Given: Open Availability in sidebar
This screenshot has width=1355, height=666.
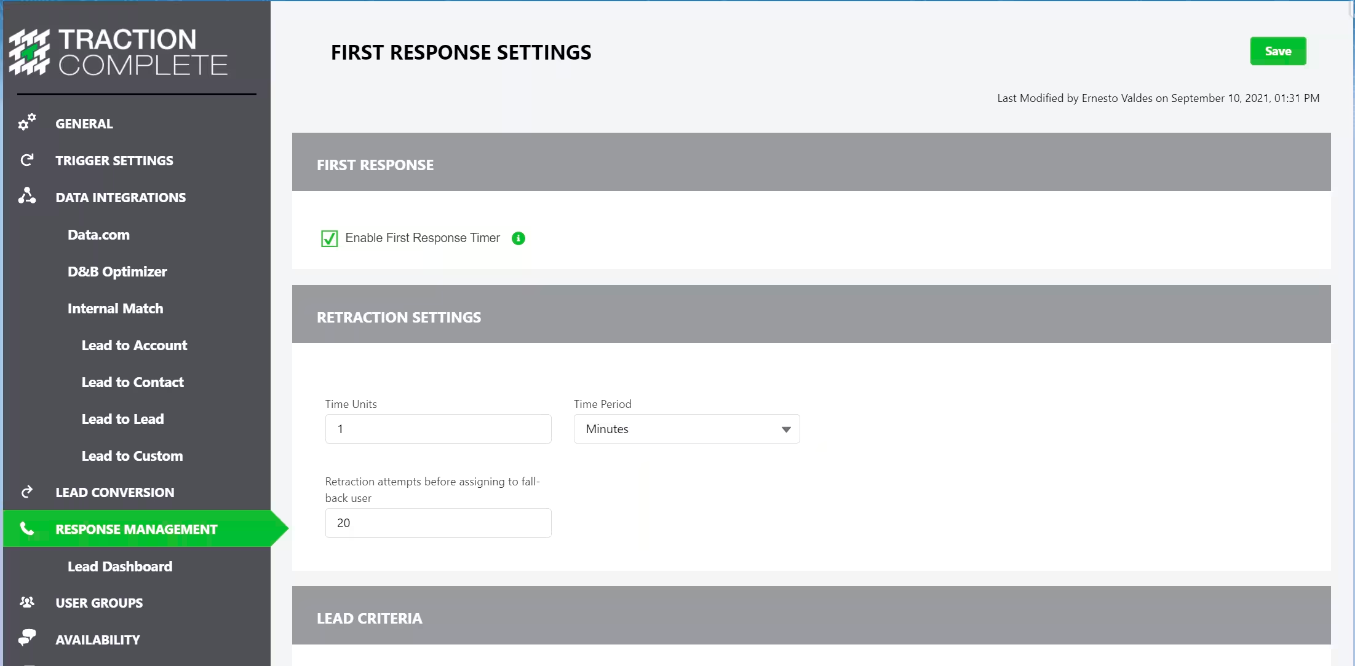Looking at the screenshot, I should pyautogui.click(x=97, y=640).
